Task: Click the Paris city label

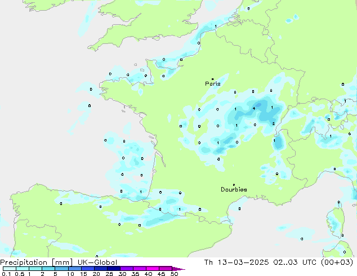Action: point(213,84)
